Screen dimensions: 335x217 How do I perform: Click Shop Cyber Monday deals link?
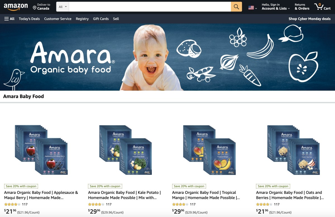(x=310, y=19)
